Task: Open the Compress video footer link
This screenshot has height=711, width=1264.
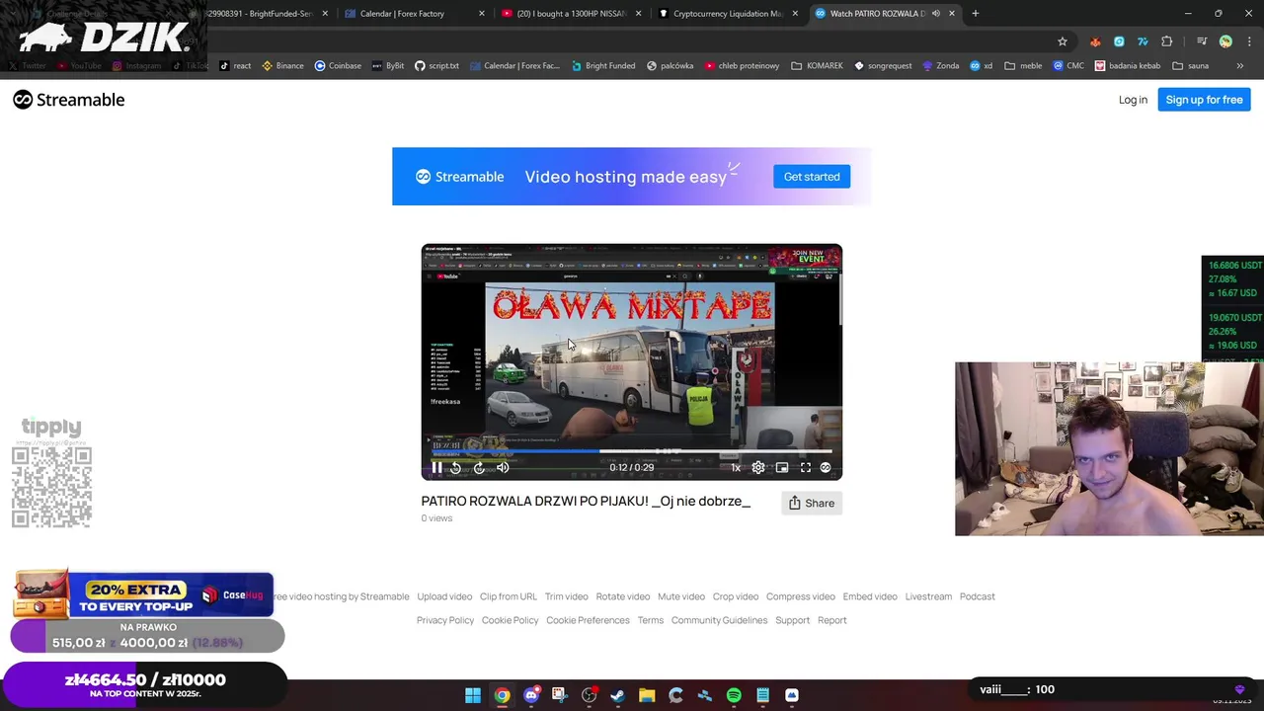Action: 801,596
